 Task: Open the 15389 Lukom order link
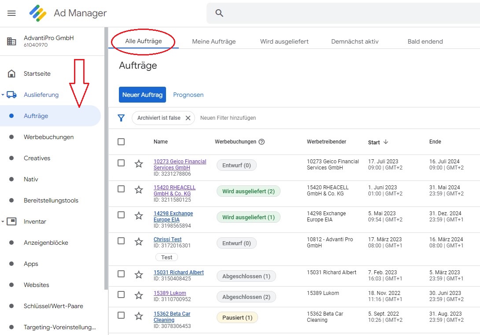(x=170, y=293)
